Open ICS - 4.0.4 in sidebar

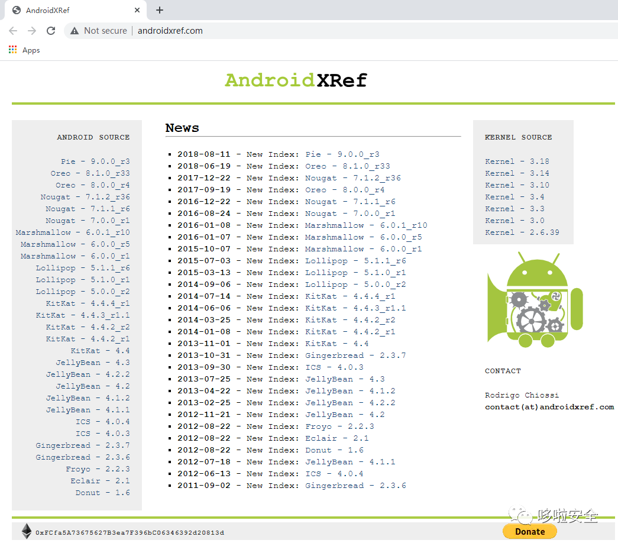click(x=103, y=422)
